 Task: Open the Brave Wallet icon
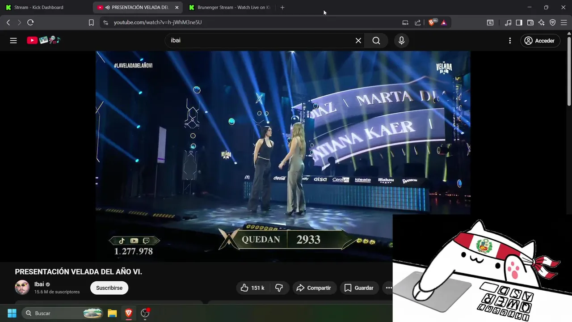[x=530, y=22]
